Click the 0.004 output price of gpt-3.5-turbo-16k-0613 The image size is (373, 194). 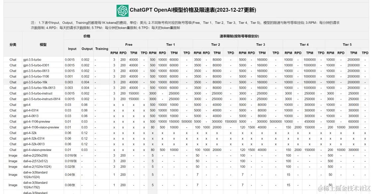tap(86, 88)
